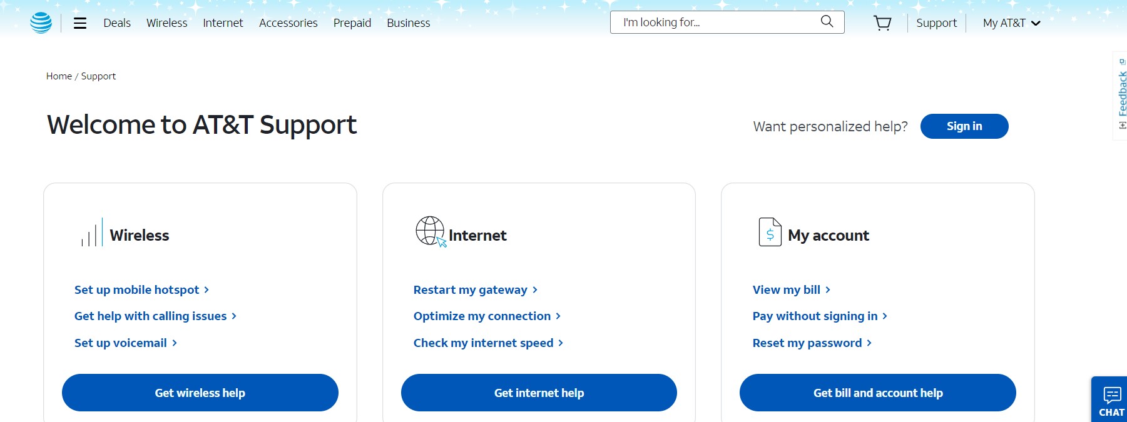
Task: Open the hamburger navigation menu
Action: coord(79,23)
